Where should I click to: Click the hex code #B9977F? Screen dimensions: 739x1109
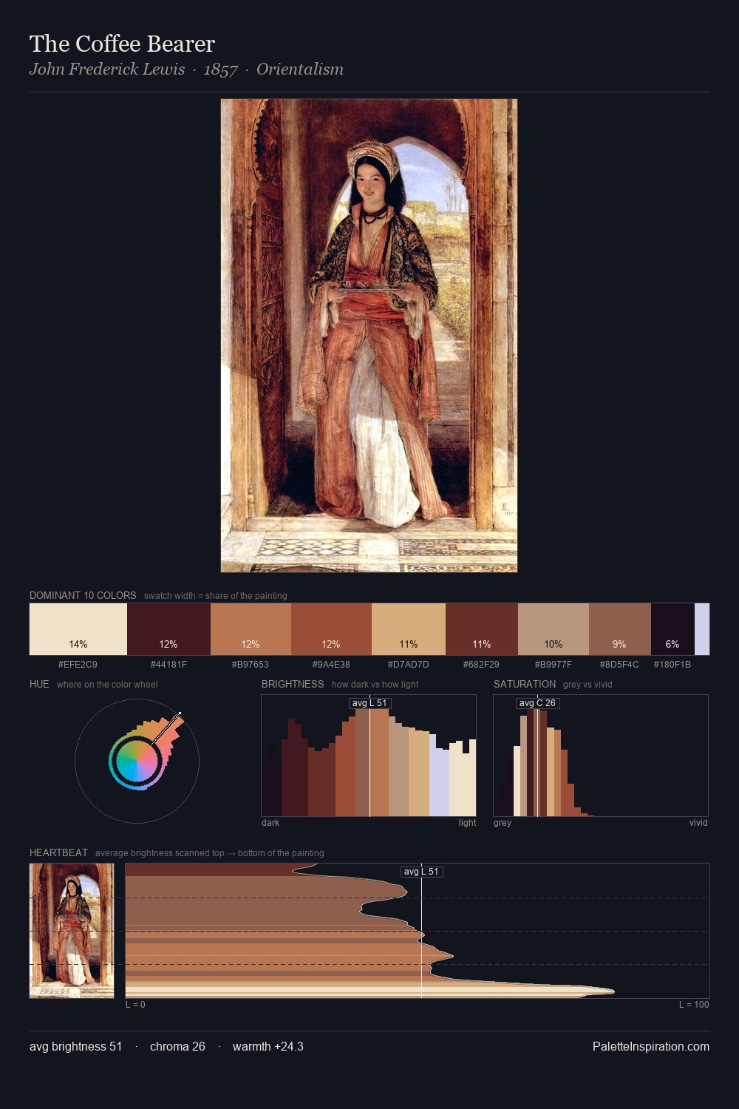[x=554, y=665]
